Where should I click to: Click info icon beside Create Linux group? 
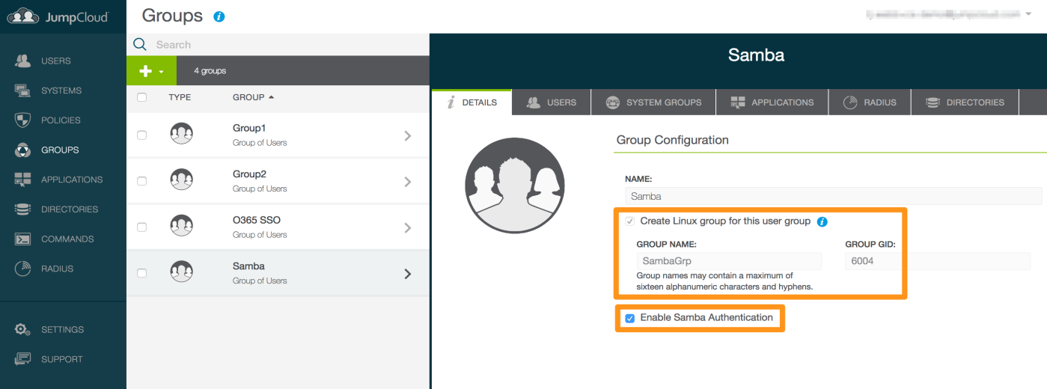822,222
